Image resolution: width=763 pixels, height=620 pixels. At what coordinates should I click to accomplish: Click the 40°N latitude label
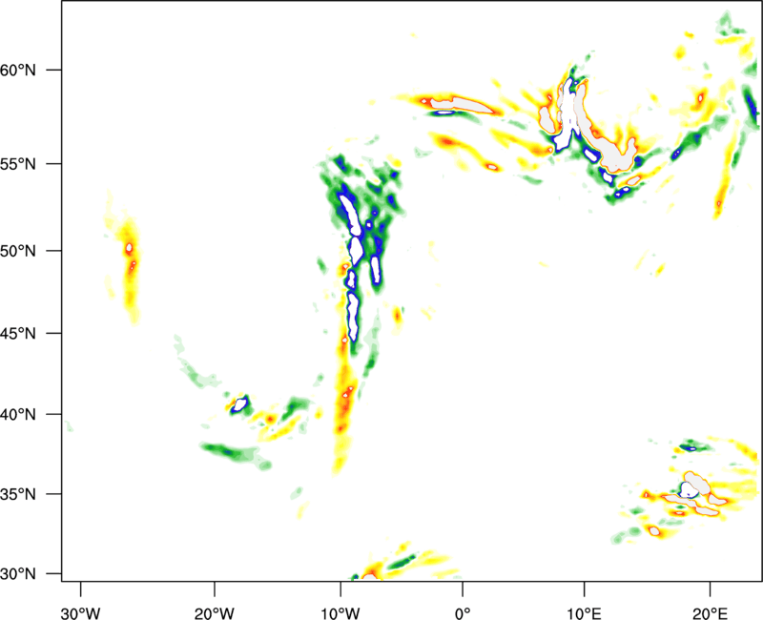18,415
